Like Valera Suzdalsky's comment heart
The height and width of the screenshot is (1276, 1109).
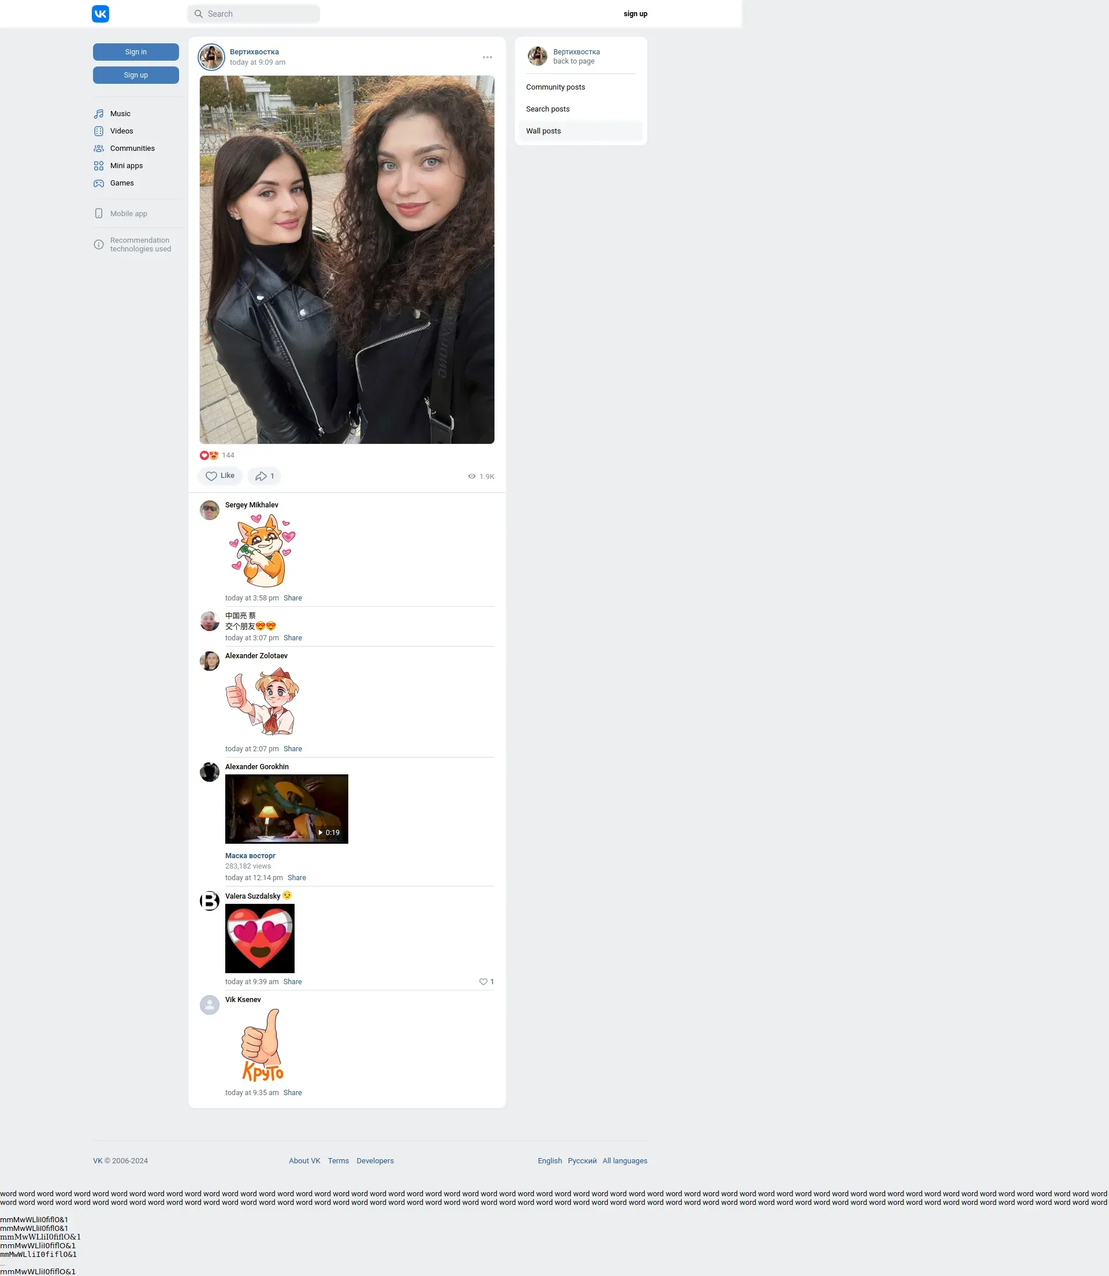(x=483, y=981)
